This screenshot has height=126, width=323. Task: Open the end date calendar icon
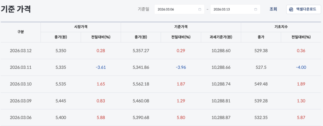[x=255, y=9]
